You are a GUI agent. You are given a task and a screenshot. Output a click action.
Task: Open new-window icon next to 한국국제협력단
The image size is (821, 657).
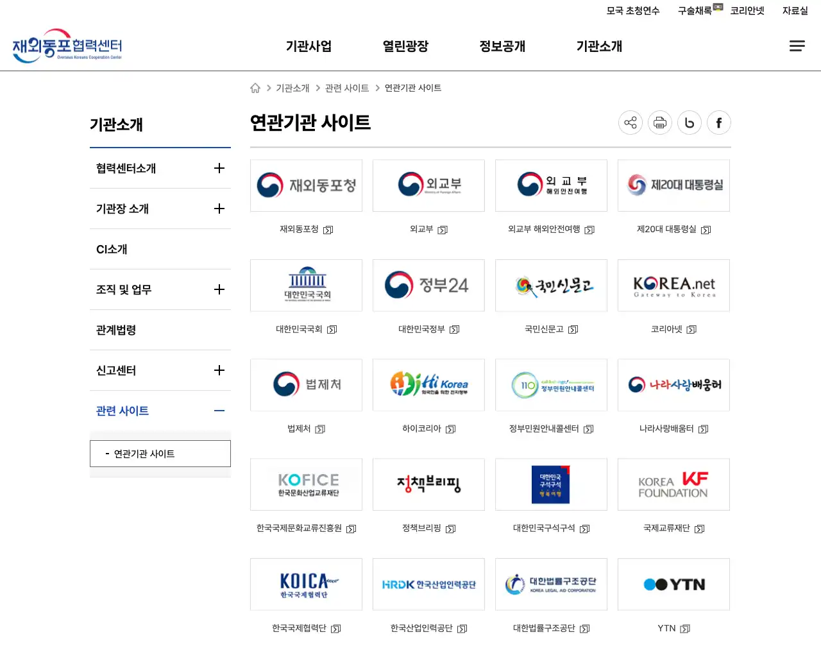(335, 629)
